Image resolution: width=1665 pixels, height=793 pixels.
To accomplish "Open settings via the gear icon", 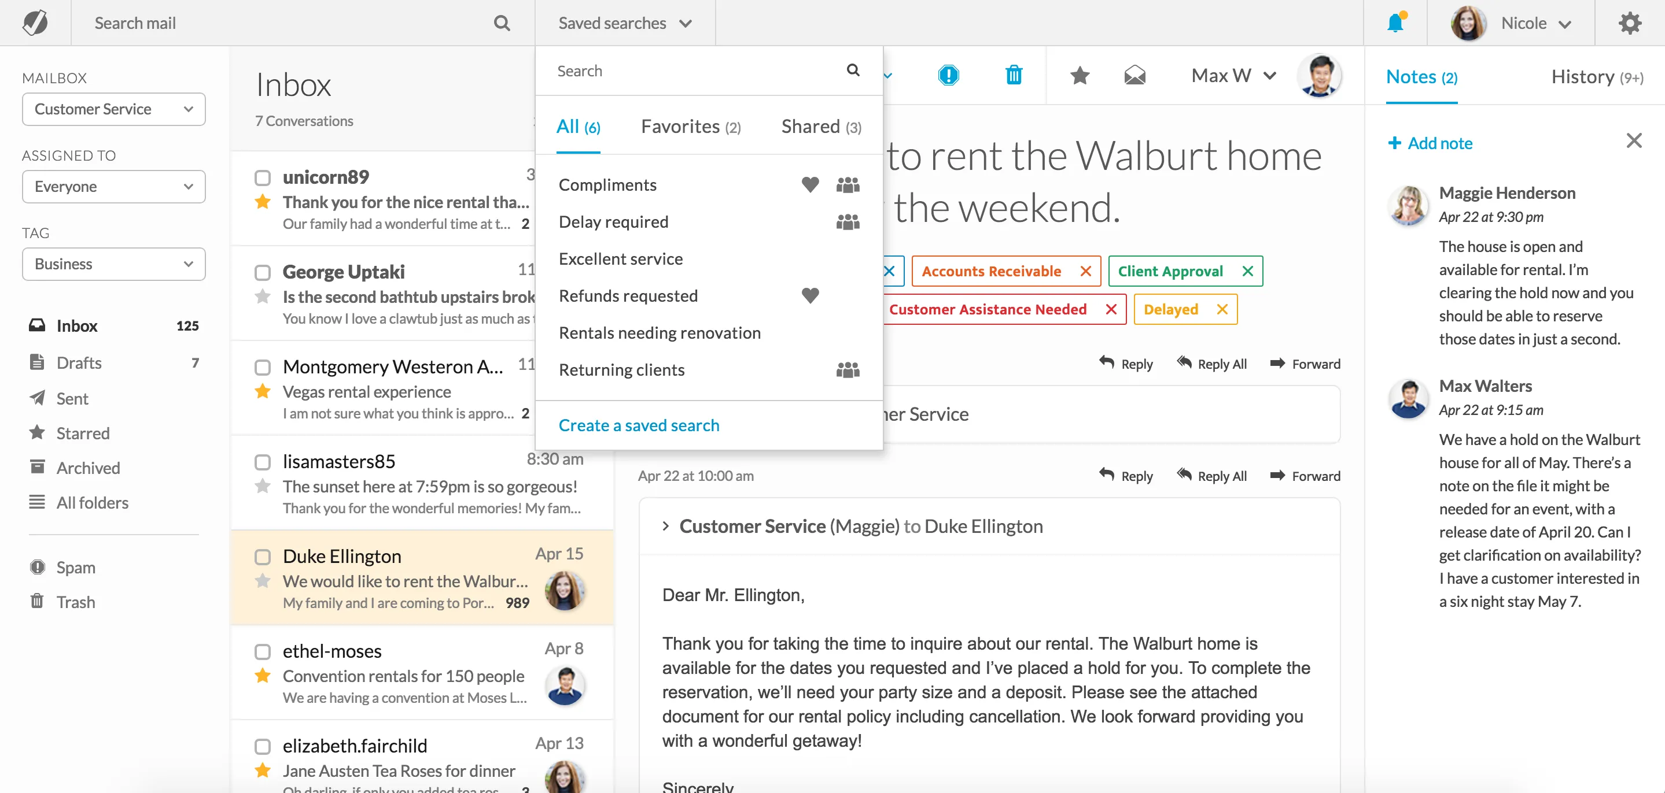I will (x=1630, y=23).
